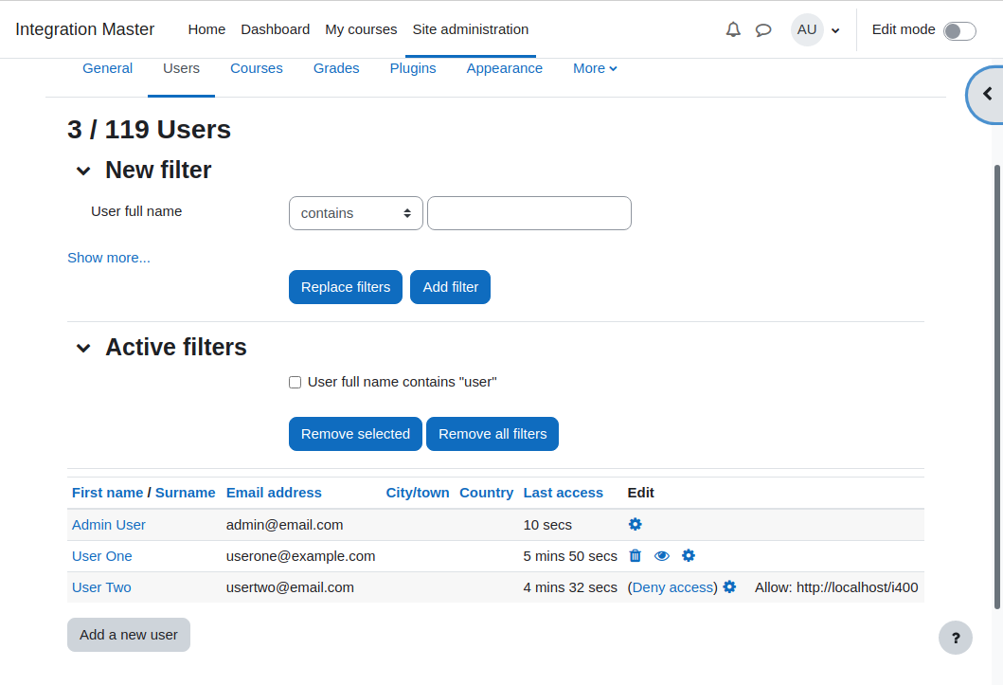Open User Two profile link
This screenshot has width=1003, height=685.
pyautogui.click(x=101, y=587)
